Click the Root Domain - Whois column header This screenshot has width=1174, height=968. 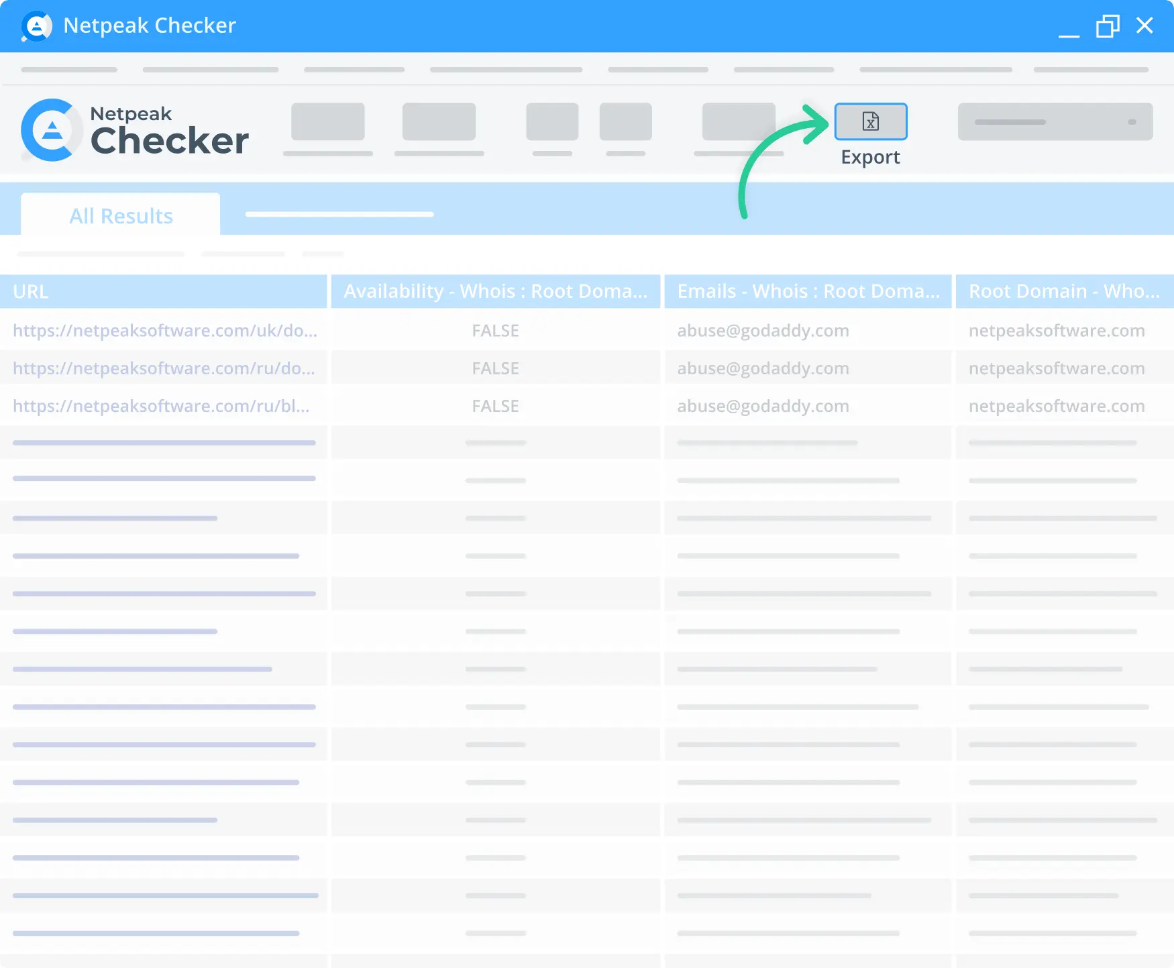[x=1065, y=291]
